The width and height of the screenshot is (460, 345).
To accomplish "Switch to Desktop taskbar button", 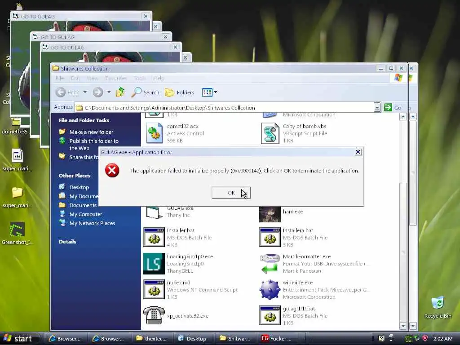I will 193,339.
